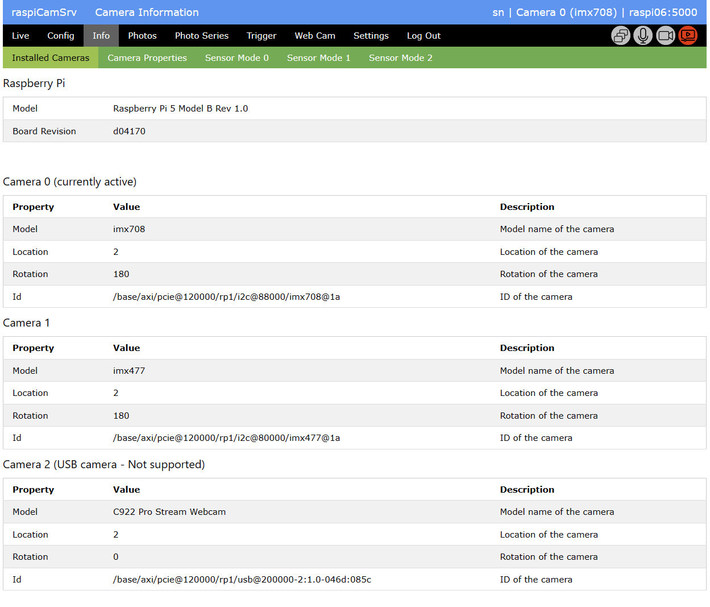
Task: Select the Info menu item
Action: (101, 36)
